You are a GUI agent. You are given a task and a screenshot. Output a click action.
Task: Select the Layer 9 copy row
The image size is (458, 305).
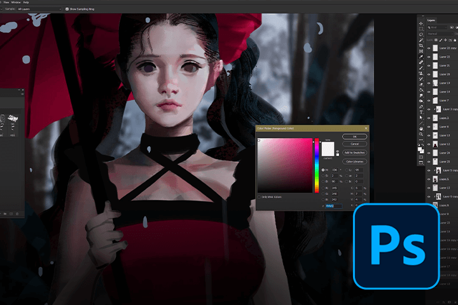point(442,197)
